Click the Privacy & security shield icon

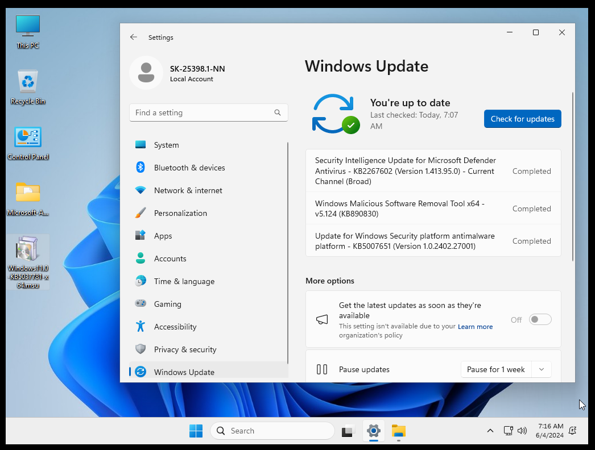point(141,349)
